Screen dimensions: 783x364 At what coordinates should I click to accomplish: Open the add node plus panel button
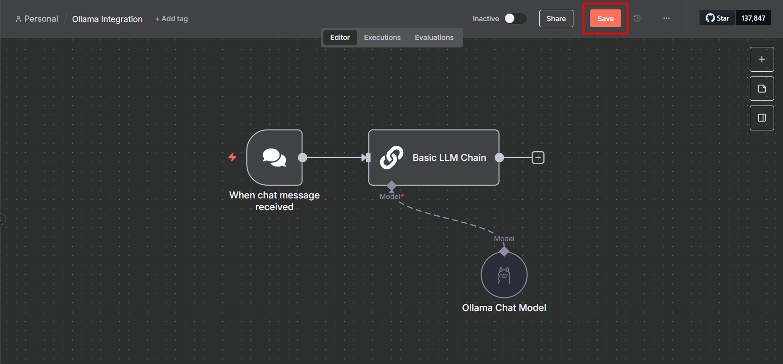click(762, 60)
